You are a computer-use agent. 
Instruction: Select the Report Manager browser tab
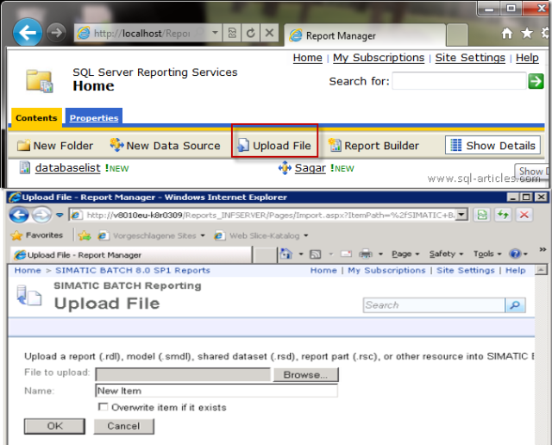[365, 35]
